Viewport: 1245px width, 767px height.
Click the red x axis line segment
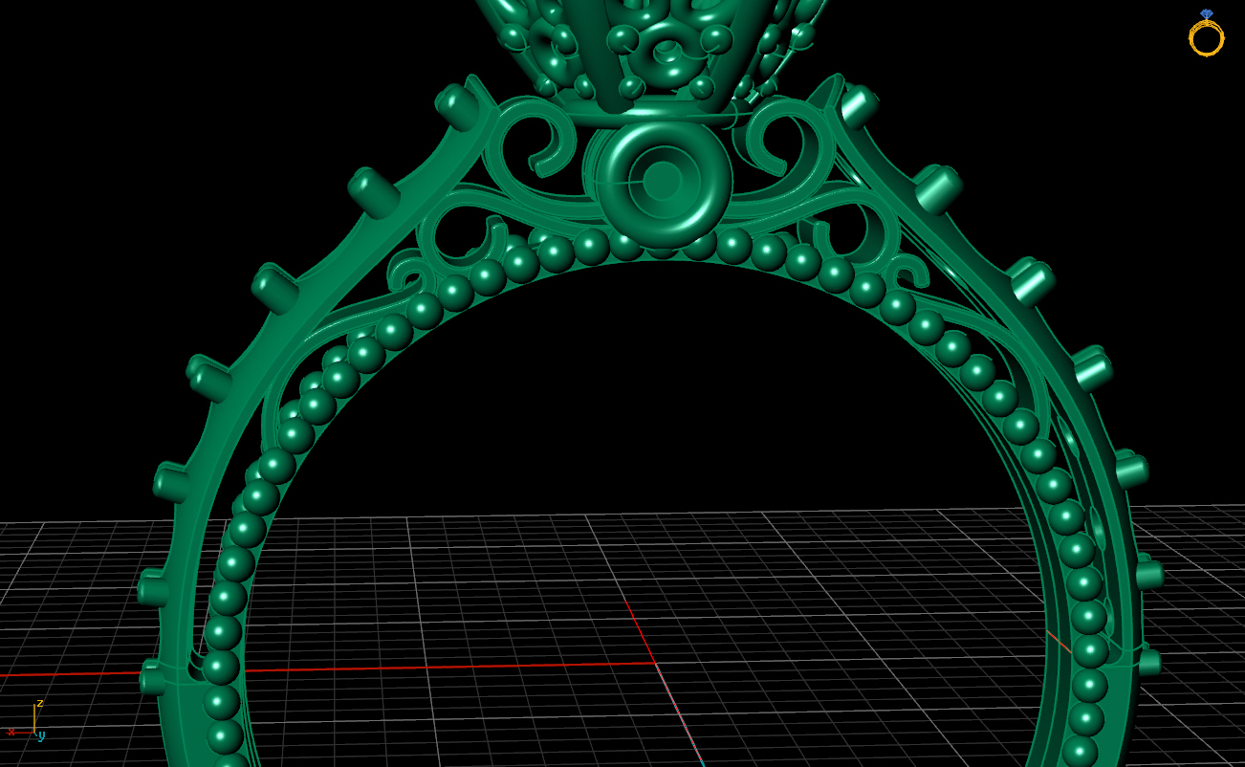[21, 733]
